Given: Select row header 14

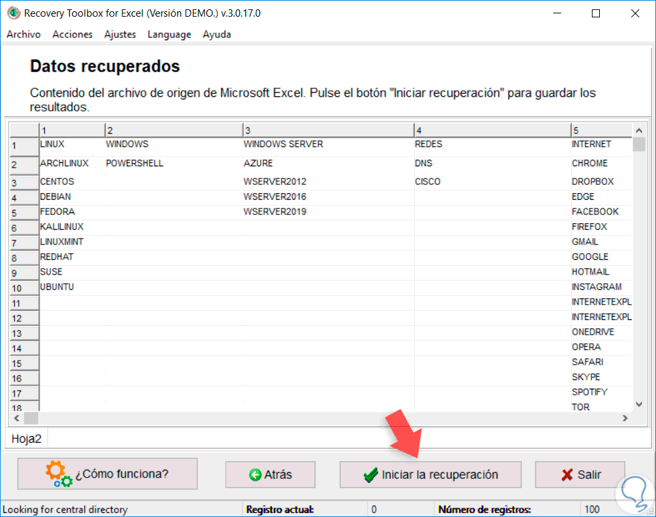Looking at the screenshot, I should click(24, 349).
